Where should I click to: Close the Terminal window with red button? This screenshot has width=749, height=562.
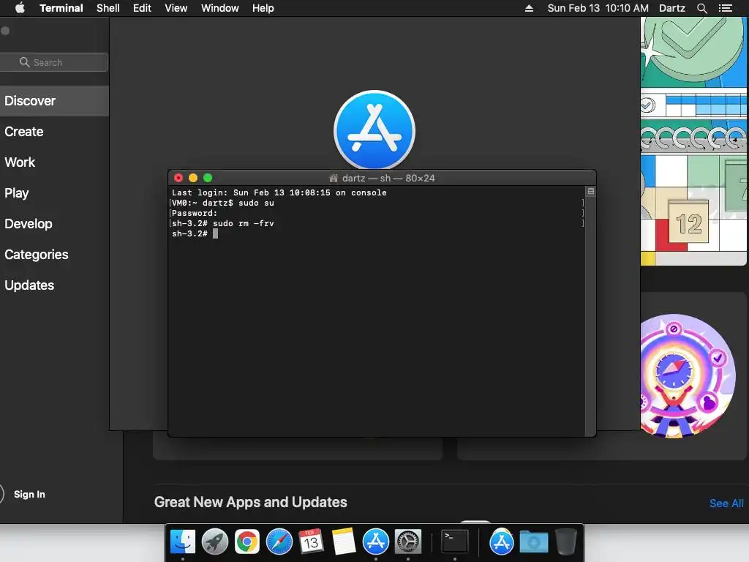pyautogui.click(x=178, y=178)
